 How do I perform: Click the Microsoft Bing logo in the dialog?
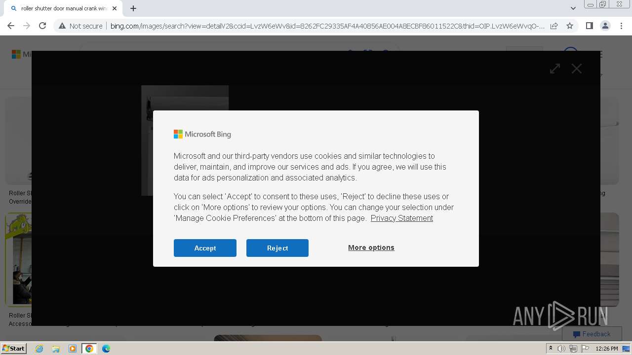202,134
